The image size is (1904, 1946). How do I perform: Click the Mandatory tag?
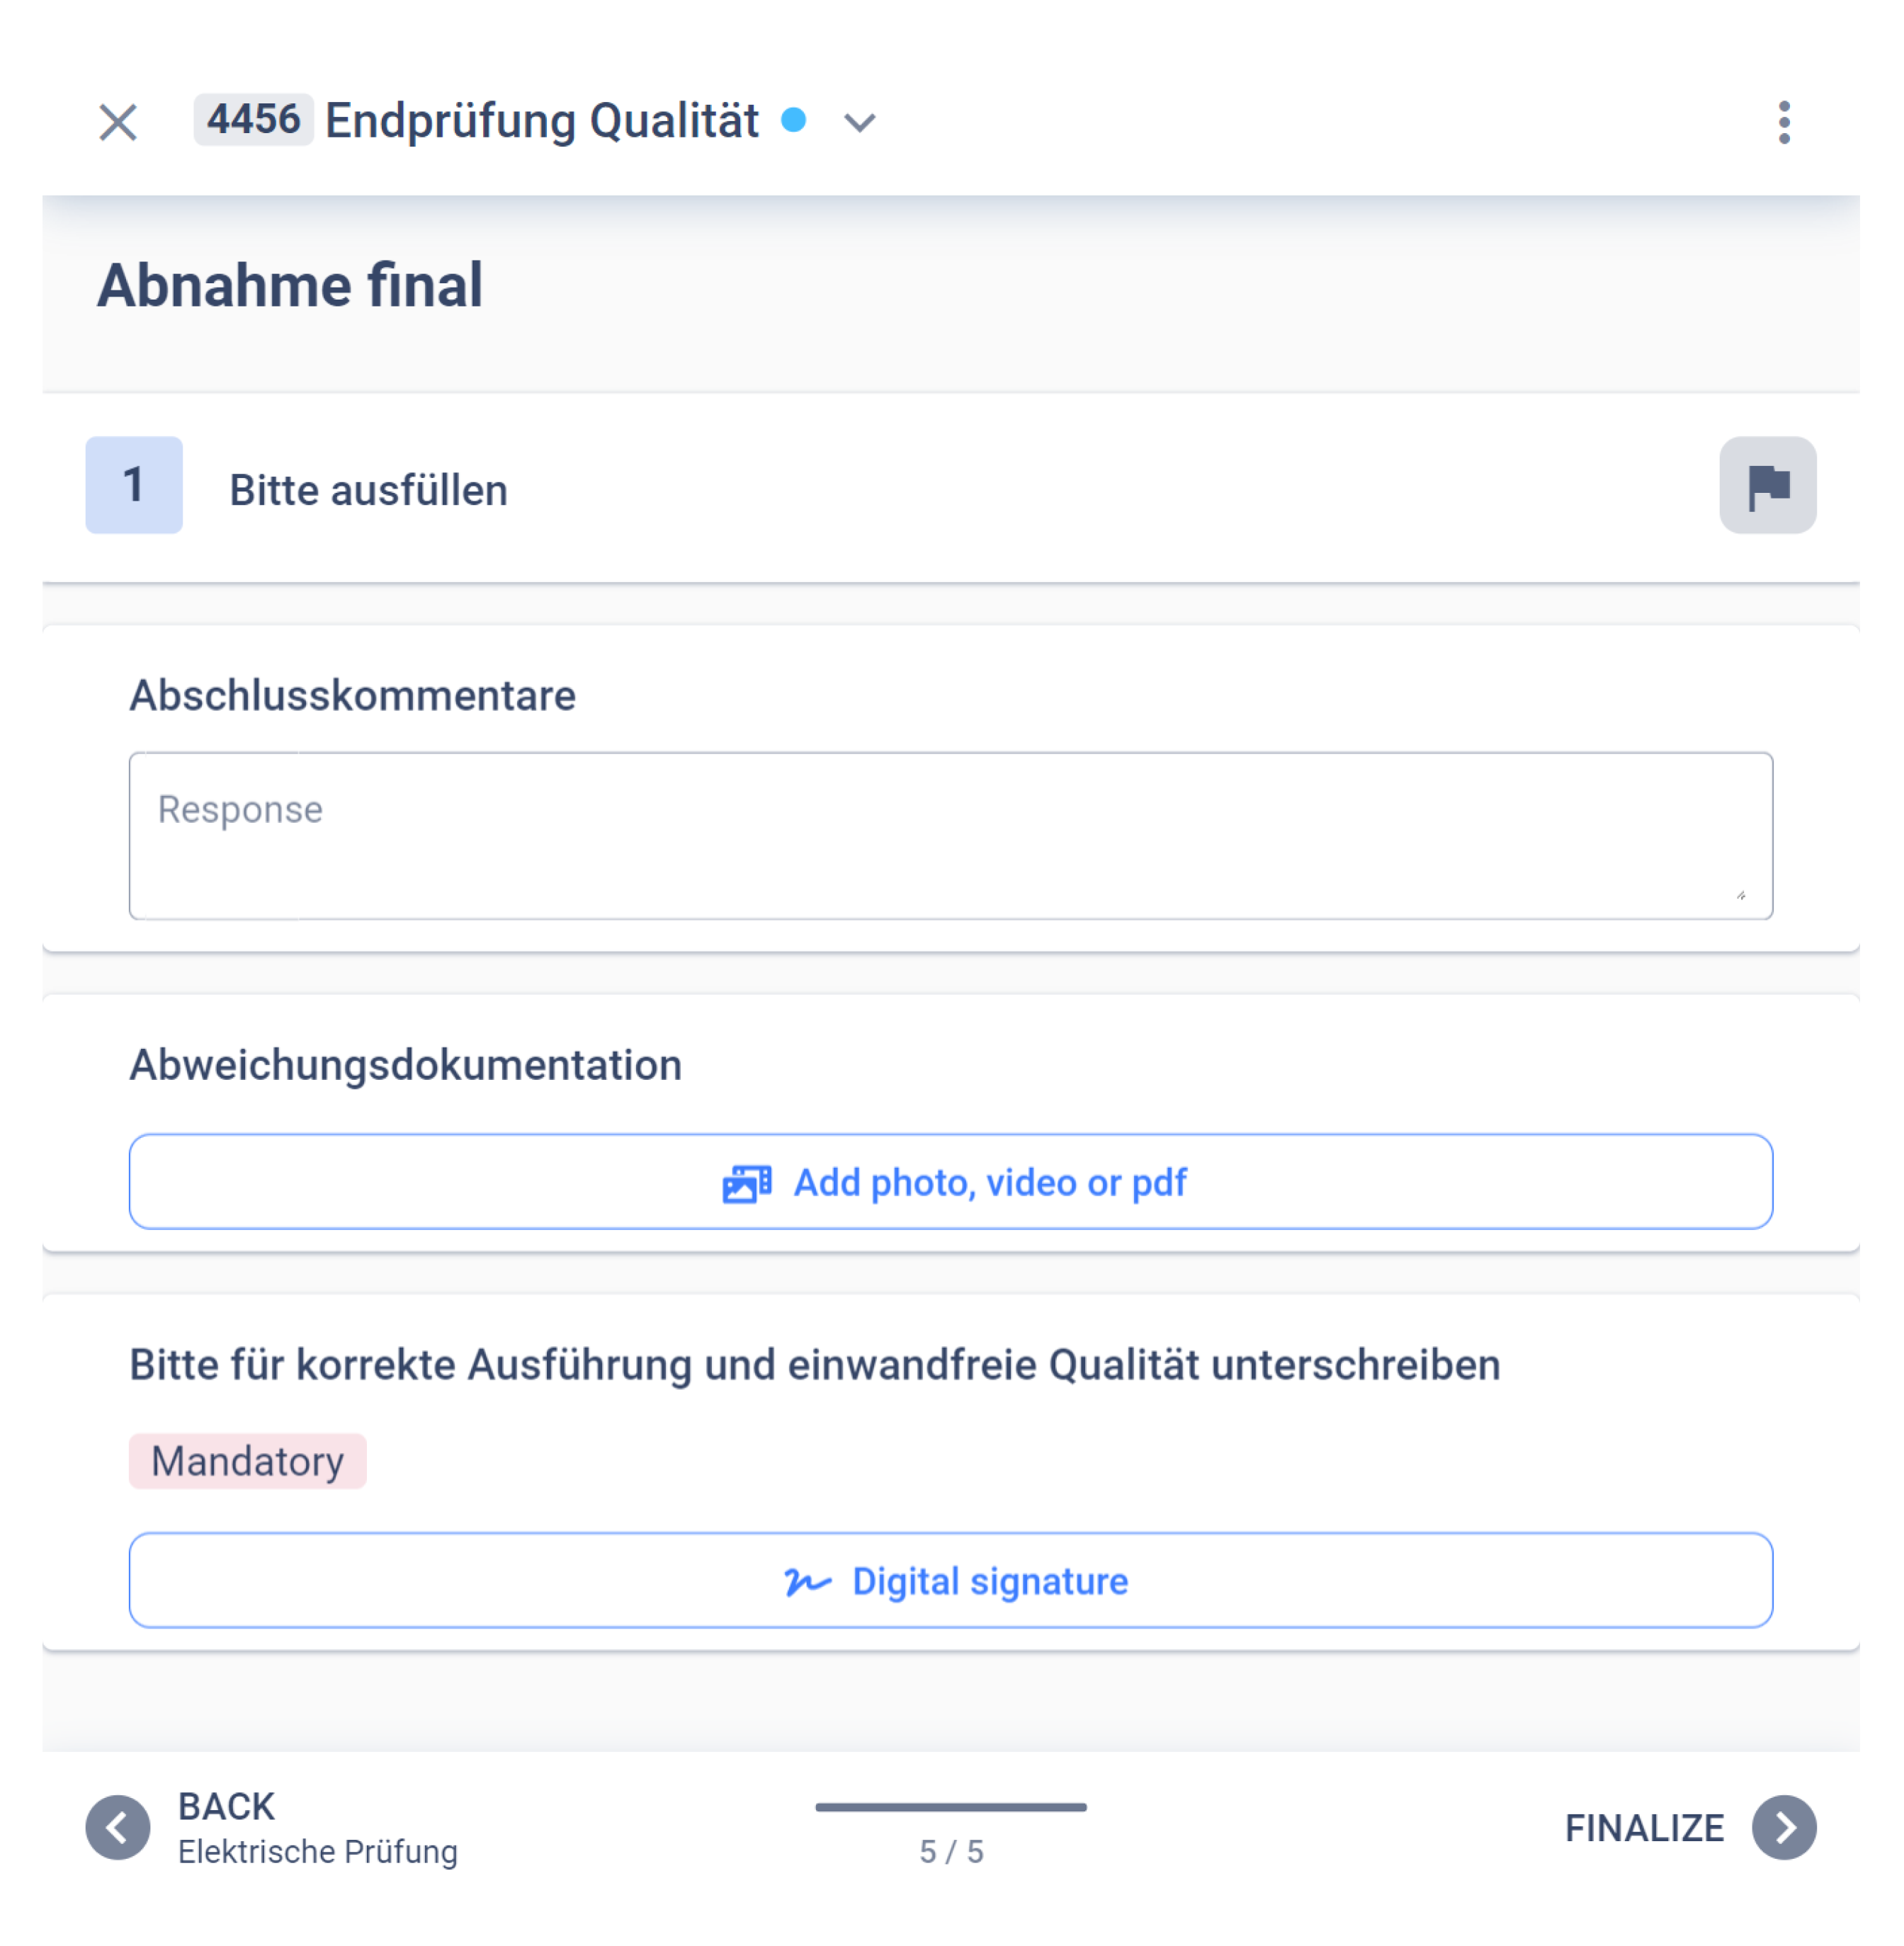tap(247, 1461)
